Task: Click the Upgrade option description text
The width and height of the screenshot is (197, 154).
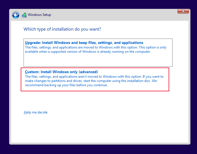Action: [x=96, y=50]
